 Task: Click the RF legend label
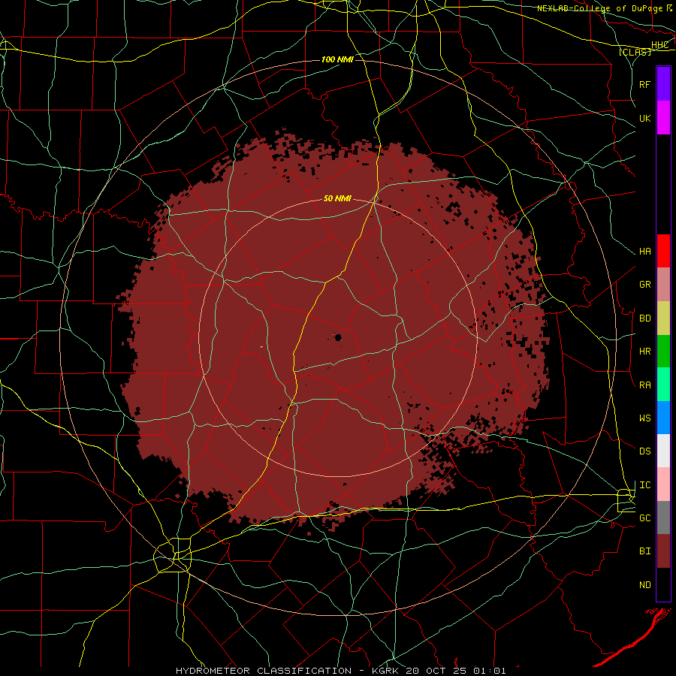pyautogui.click(x=645, y=84)
